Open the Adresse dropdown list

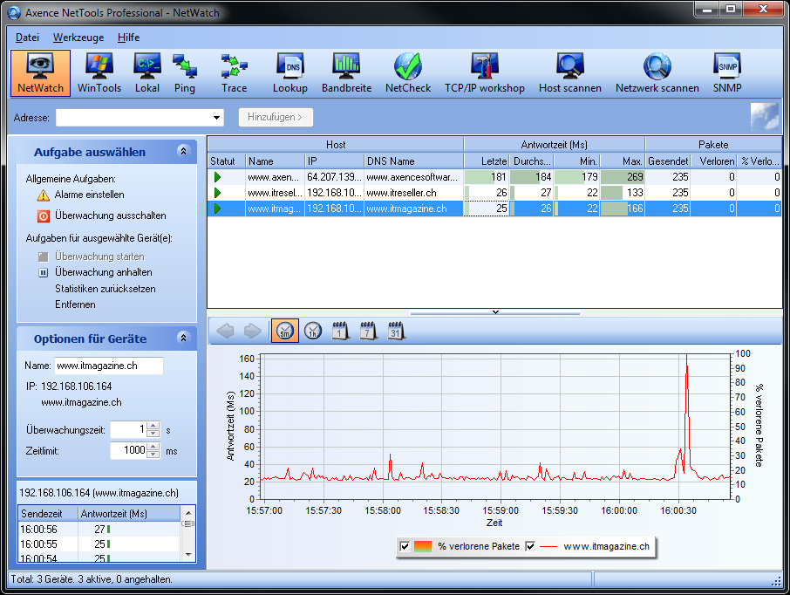217,118
